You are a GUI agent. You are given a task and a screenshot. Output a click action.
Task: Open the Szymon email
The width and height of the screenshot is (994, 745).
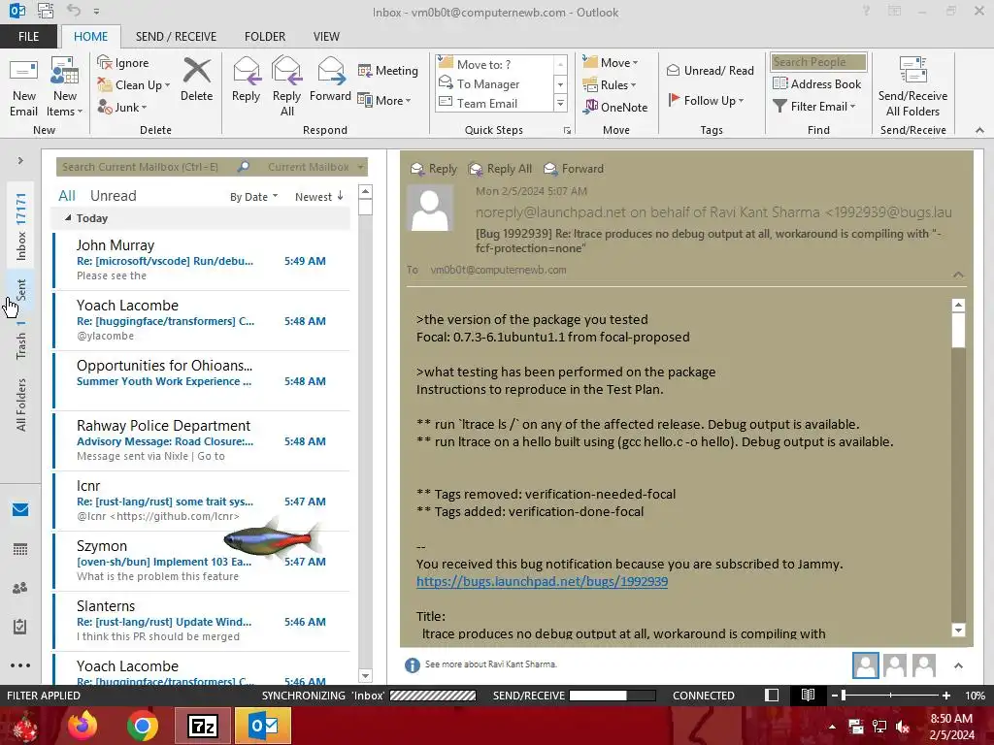(202, 562)
